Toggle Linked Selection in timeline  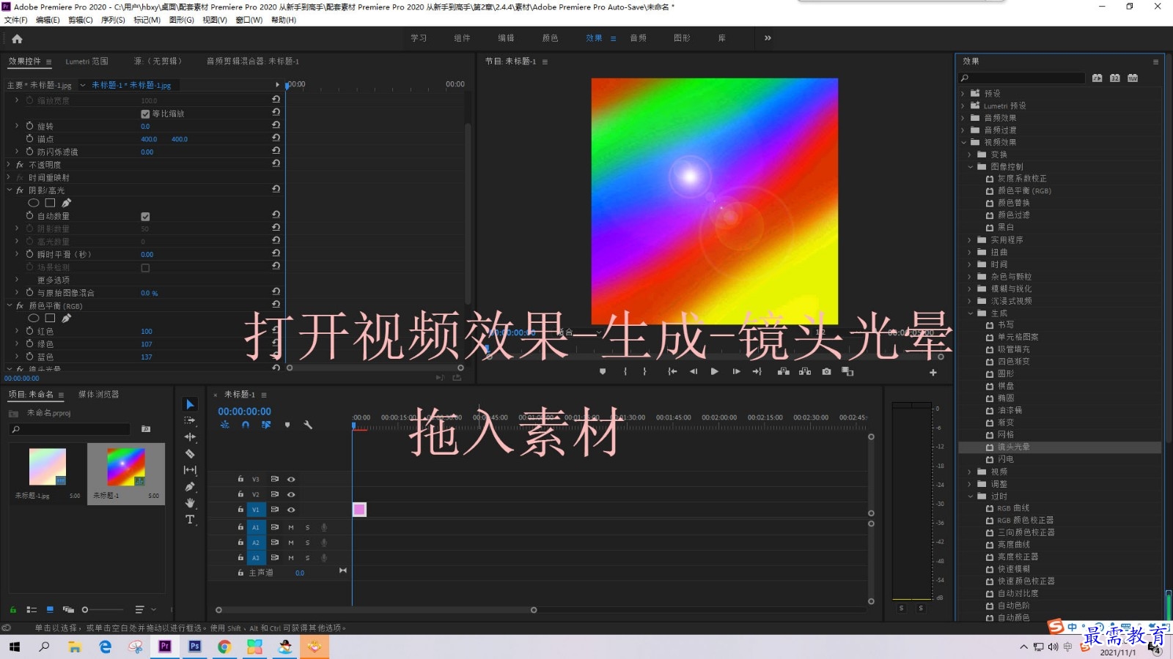pyautogui.click(x=266, y=425)
